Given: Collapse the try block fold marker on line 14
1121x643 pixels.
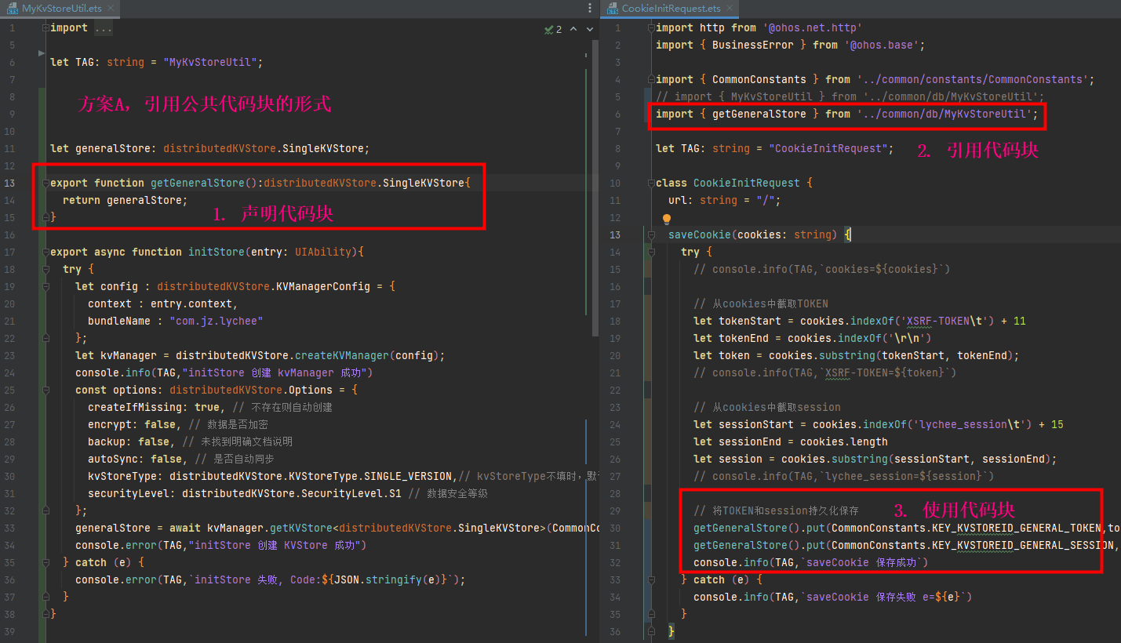Looking at the screenshot, I should pyautogui.click(x=651, y=252).
